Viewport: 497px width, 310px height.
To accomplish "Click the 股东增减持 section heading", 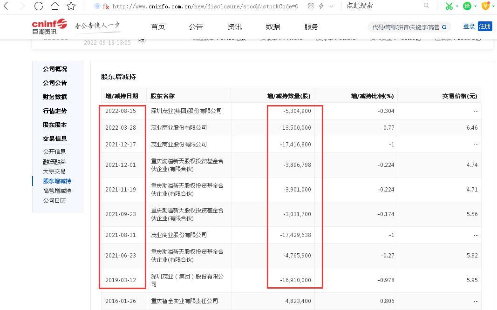I will [119, 77].
